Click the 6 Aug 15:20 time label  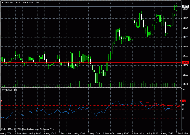50,133
